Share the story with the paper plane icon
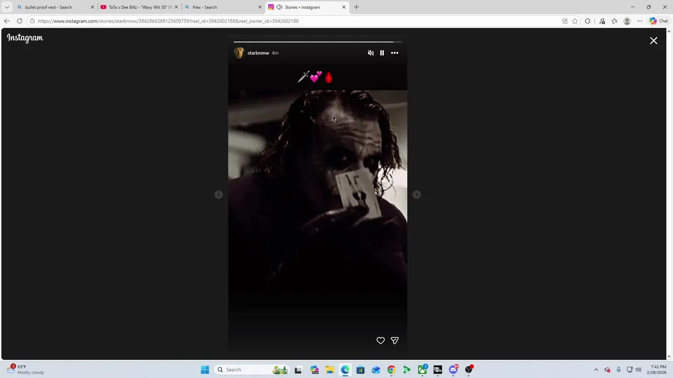Image resolution: width=673 pixels, height=378 pixels. tap(395, 341)
